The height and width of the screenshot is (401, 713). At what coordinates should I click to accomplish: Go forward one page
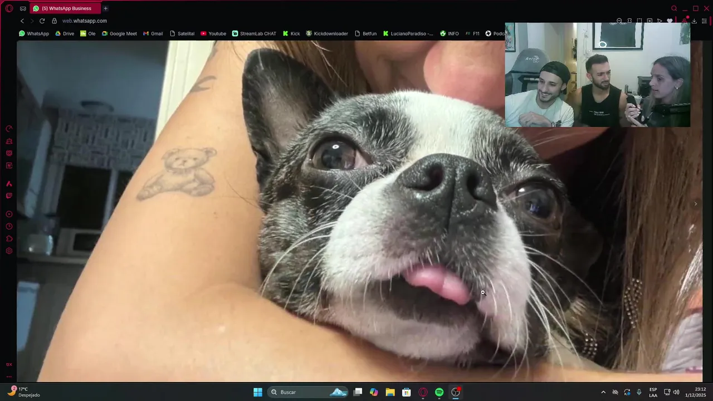tap(32, 21)
